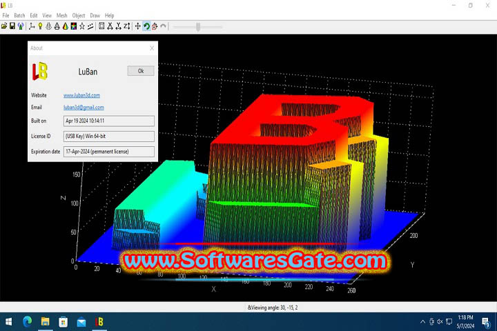Open the File menu

tap(6, 16)
